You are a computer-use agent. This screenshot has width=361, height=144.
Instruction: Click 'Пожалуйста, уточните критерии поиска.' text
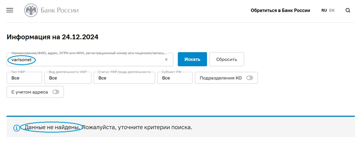137,127
